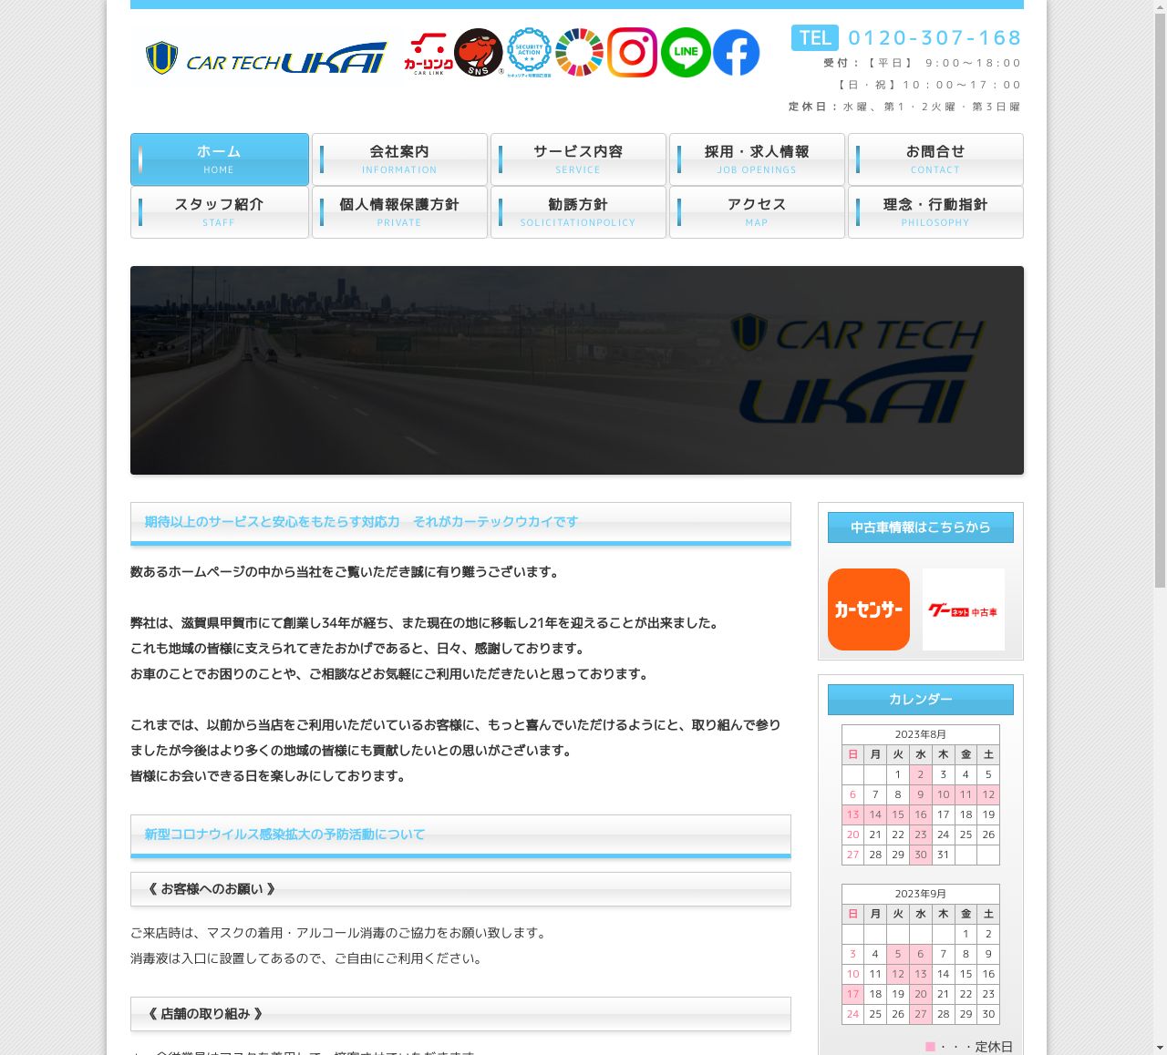Click the Car Tech Ukai header logo
Image resolution: width=1167 pixels, height=1055 pixels.
pos(265,58)
